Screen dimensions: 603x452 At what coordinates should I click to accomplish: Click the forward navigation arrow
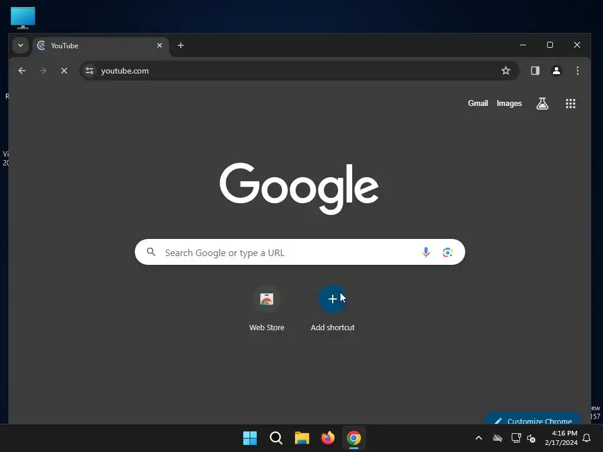(42, 71)
